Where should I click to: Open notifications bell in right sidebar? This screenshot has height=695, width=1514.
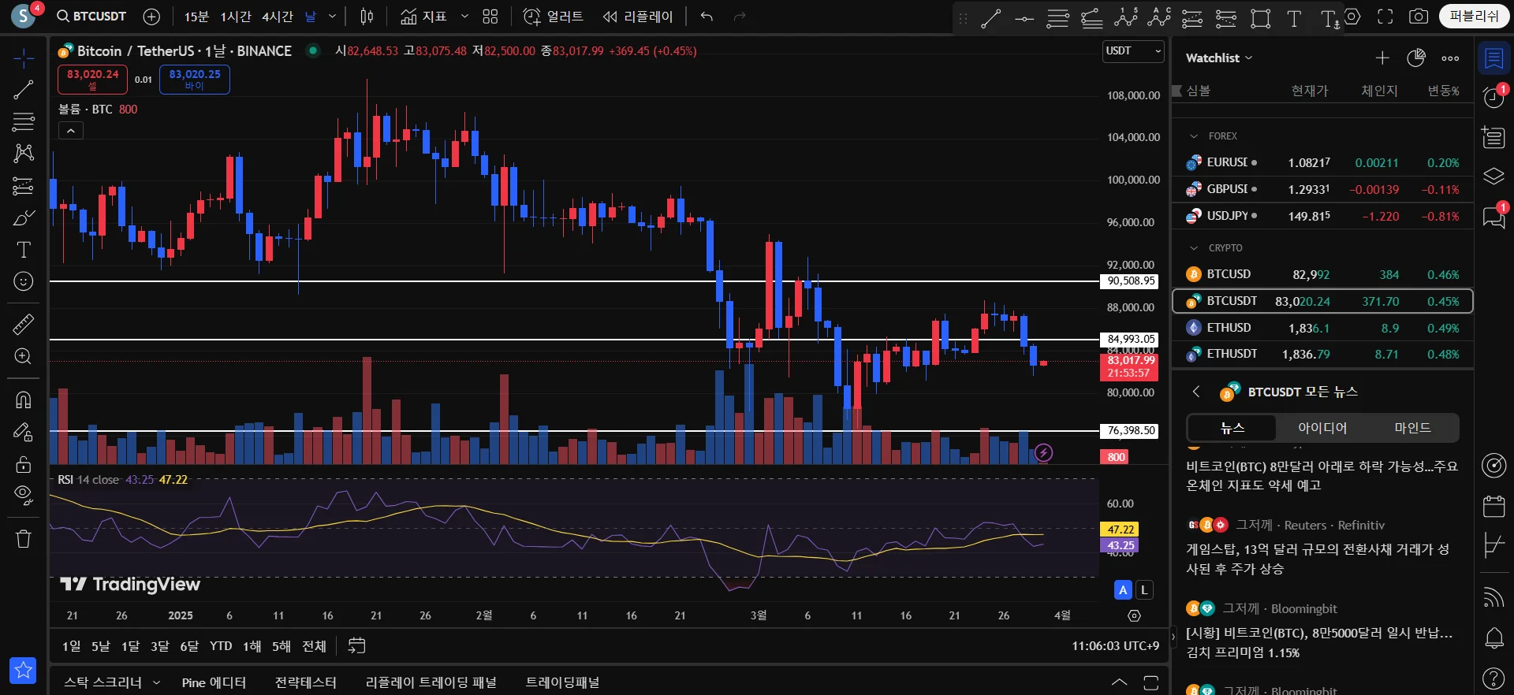click(x=1494, y=637)
